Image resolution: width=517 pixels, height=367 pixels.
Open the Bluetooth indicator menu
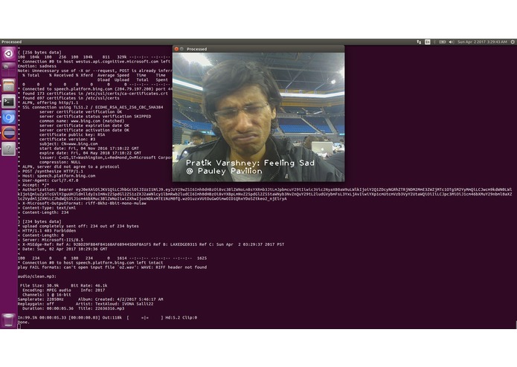click(x=434, y=42)
